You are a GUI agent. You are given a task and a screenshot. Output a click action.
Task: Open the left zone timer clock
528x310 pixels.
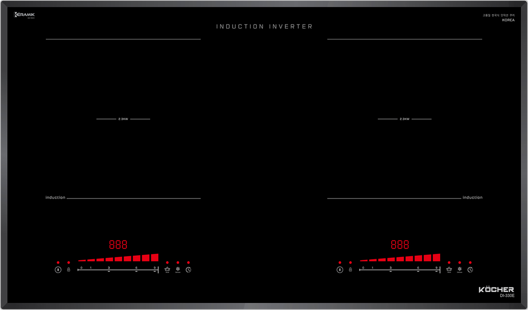tap(188, 270)
